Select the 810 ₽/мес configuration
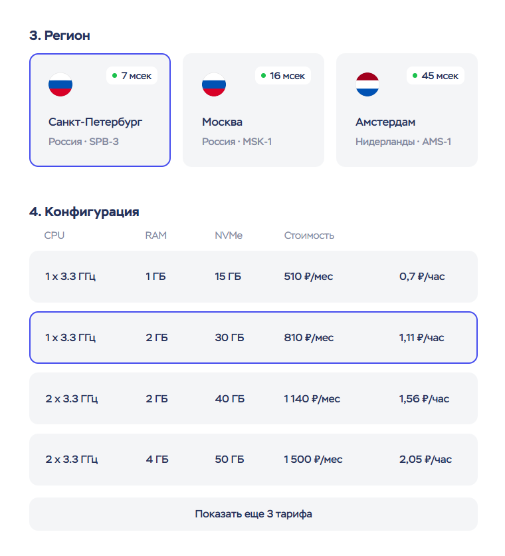This screenshot has width=505, height=556. coord(253,338)
